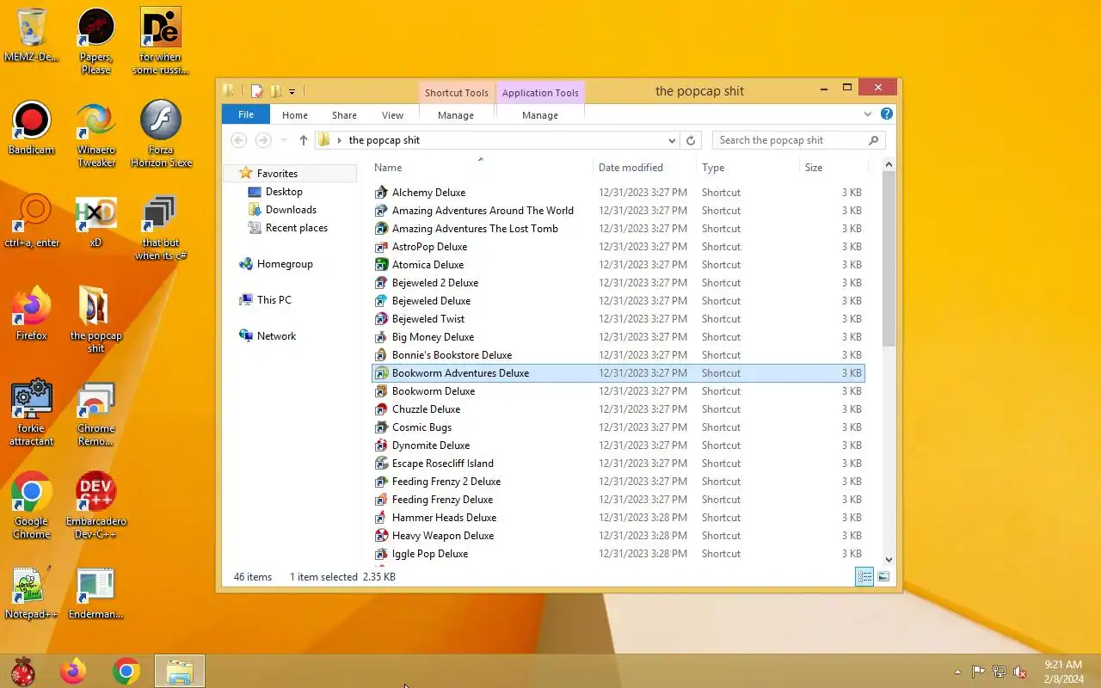Open Manage under Shortcut Tools
The image size is (1101, 688).
456,114
